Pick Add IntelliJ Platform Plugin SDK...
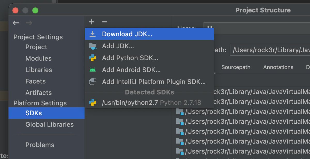The height and width of the screenshot is (159, 310). coord(149,82)
